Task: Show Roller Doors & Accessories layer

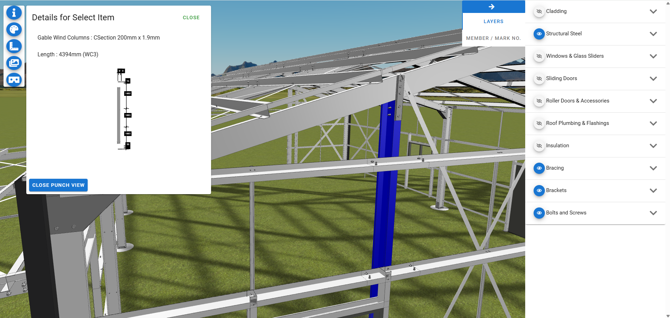Action: click(x=539, y=101)
